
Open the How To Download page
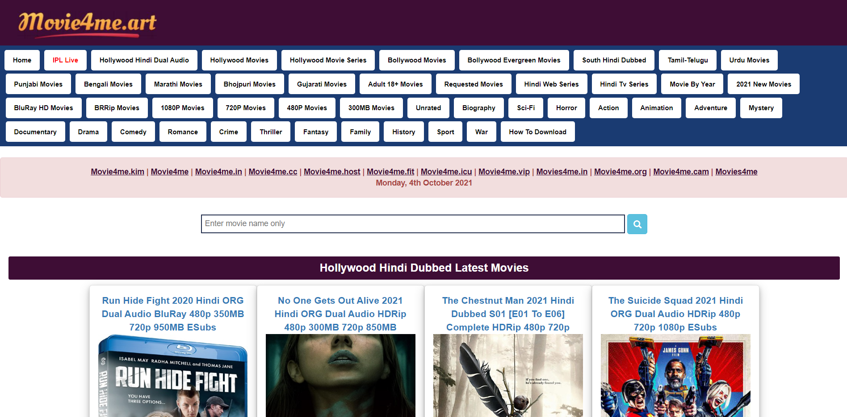click(537, 132)
